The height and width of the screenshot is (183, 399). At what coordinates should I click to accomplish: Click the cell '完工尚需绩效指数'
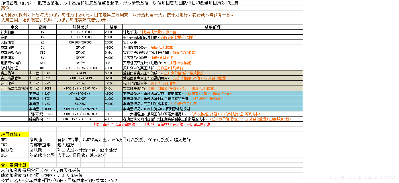click(x=15, y=88)
